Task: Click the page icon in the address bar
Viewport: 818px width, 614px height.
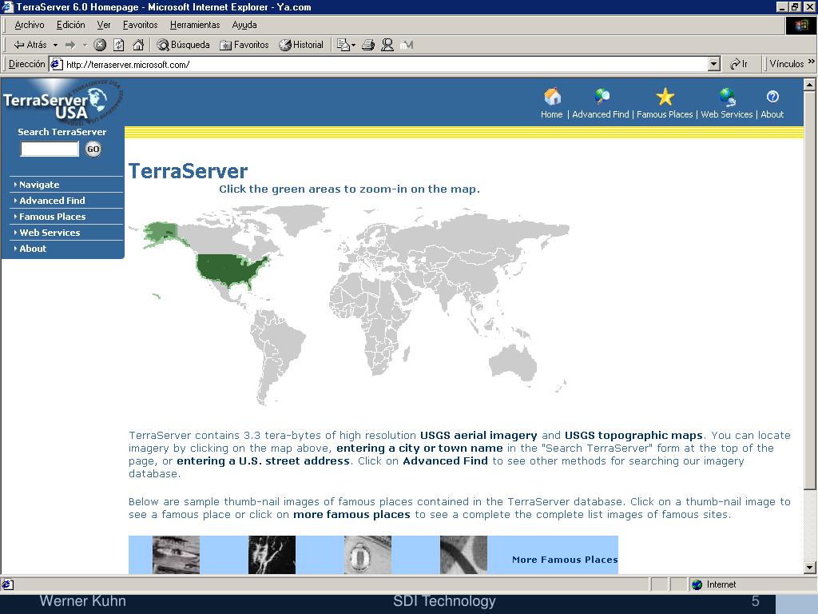Action: point(57,64)
